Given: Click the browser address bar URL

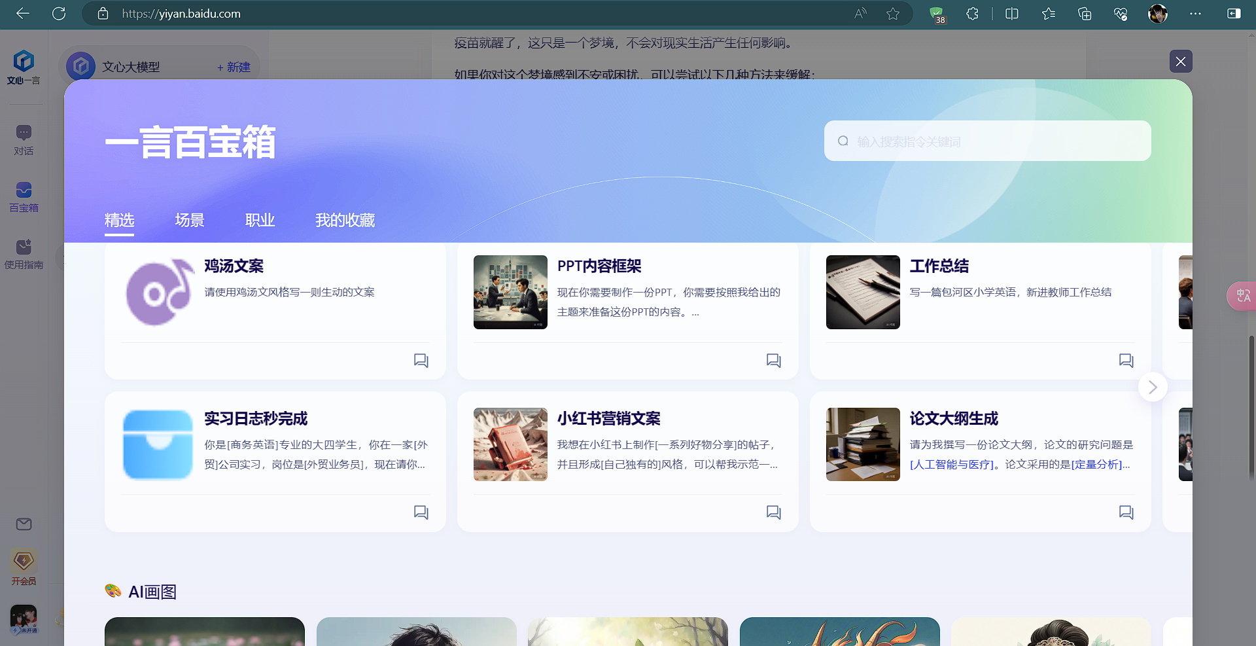Looking at the screenshot, I should [181, 14].
